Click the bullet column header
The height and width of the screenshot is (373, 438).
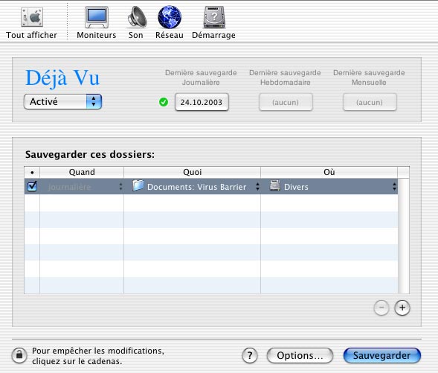pos(32,172)
